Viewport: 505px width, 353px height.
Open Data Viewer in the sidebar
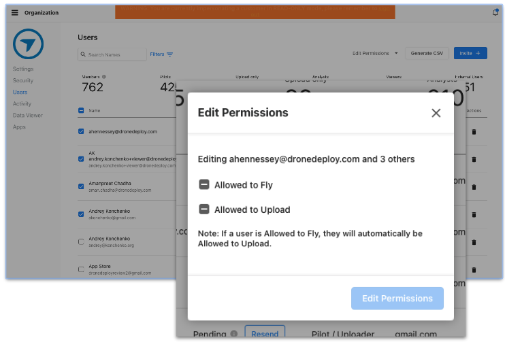[x=28, y=115]
